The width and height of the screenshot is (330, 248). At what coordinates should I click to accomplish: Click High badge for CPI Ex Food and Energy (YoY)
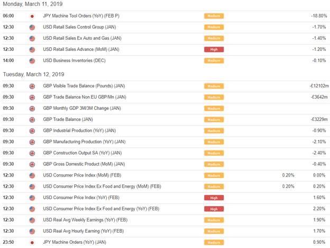click(x=214, y=209)
